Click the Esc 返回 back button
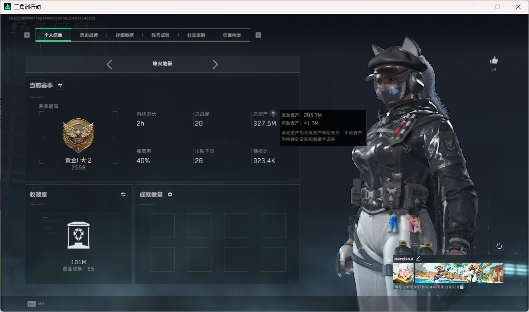The height and width of the screenshot is (312, 529). (x=36, y=304)
